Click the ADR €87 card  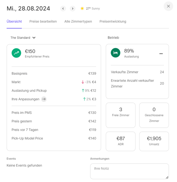121,141
